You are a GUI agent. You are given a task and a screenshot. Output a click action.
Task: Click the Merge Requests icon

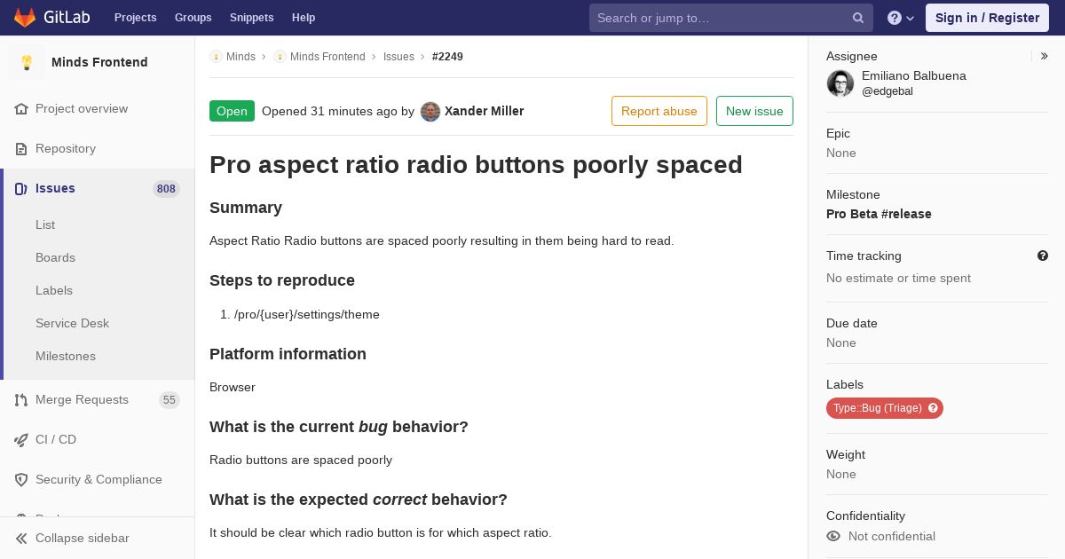[x=21, y=400]
